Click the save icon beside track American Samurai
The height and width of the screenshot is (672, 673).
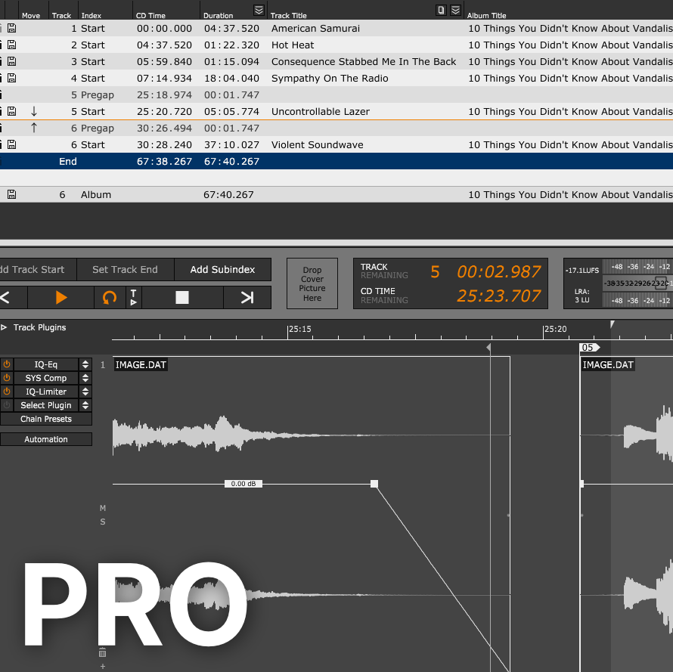pyautogui.click(x=11, y=28)
